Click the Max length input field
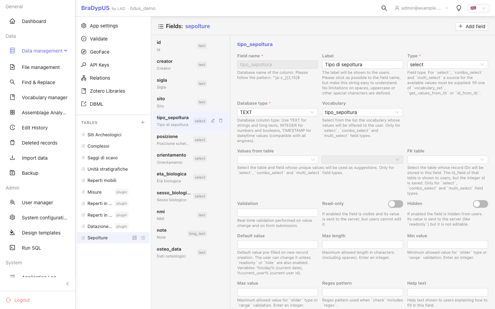Image resolution: width=495 pixels, height=309 pixels. click(362, 244)
